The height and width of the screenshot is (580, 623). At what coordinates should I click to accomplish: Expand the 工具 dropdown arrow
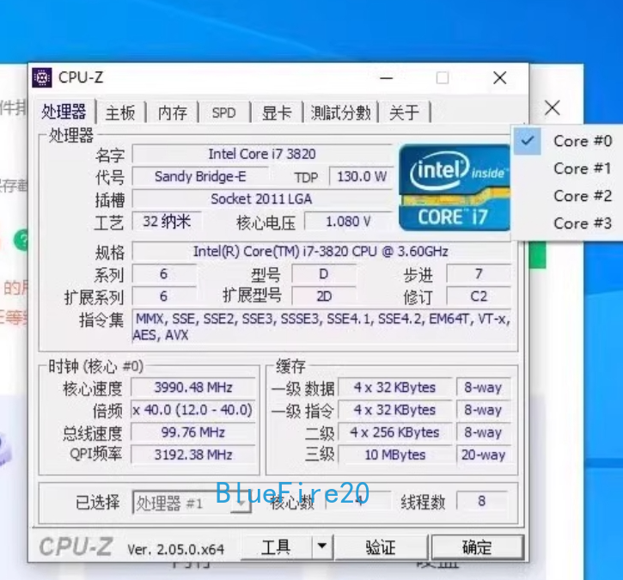click(x=322, y=546)
